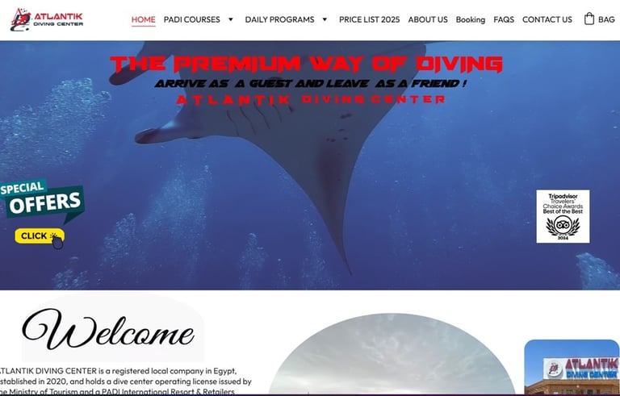Click the Atlantik storefront photo thumbnail
Screen dimensions: 620x396
click(x=572, y=367)
